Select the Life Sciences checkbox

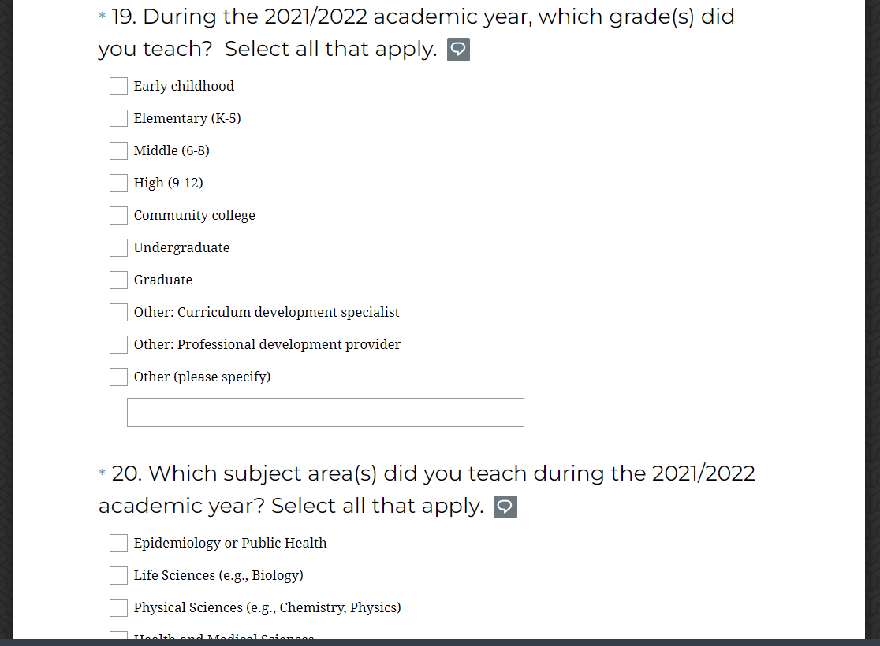[x=118, y=575]
